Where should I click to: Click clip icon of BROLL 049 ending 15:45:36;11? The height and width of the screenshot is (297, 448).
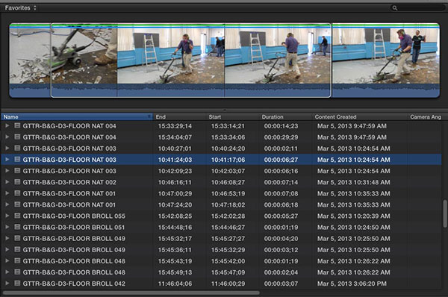[x=17, y=249]
